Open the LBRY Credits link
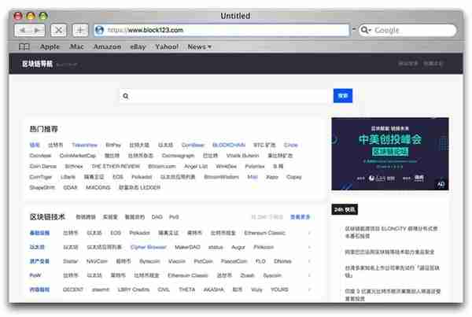472x317 pixels. click(x=134, y=289)
